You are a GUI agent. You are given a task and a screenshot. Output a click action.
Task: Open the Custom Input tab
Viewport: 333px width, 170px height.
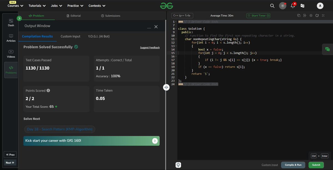click(x=70, y=36)
